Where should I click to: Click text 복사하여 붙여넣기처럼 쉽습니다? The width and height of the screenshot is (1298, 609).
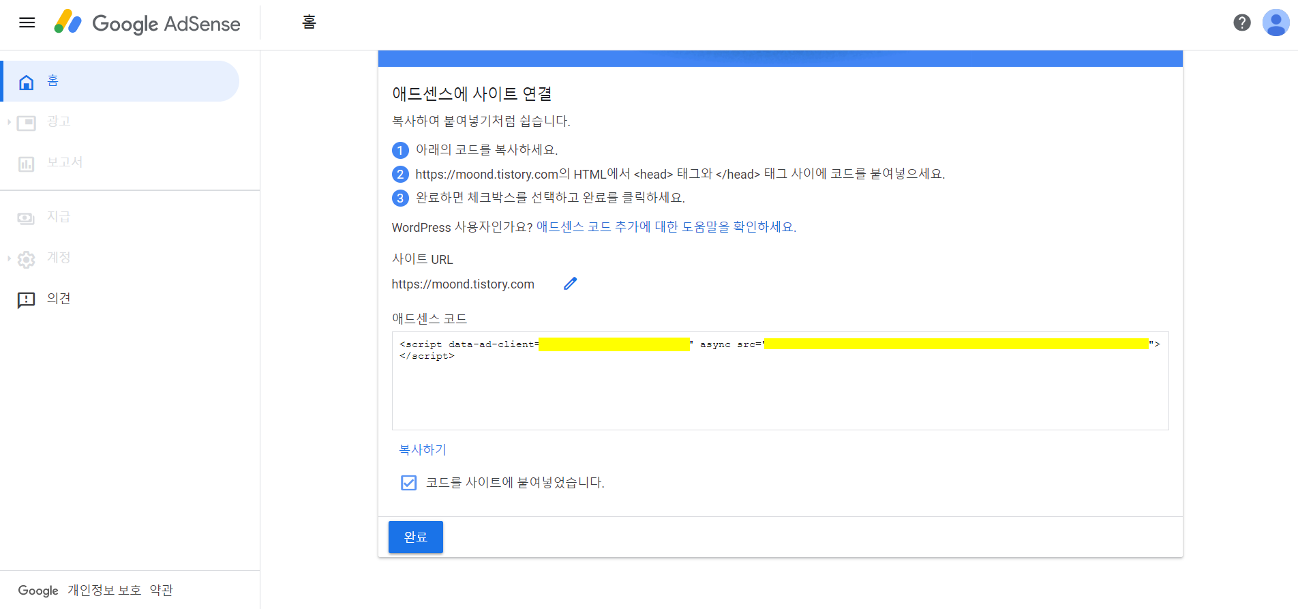click(481, 121)
